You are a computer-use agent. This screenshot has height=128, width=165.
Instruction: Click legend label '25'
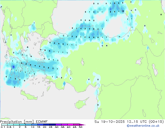50,127
